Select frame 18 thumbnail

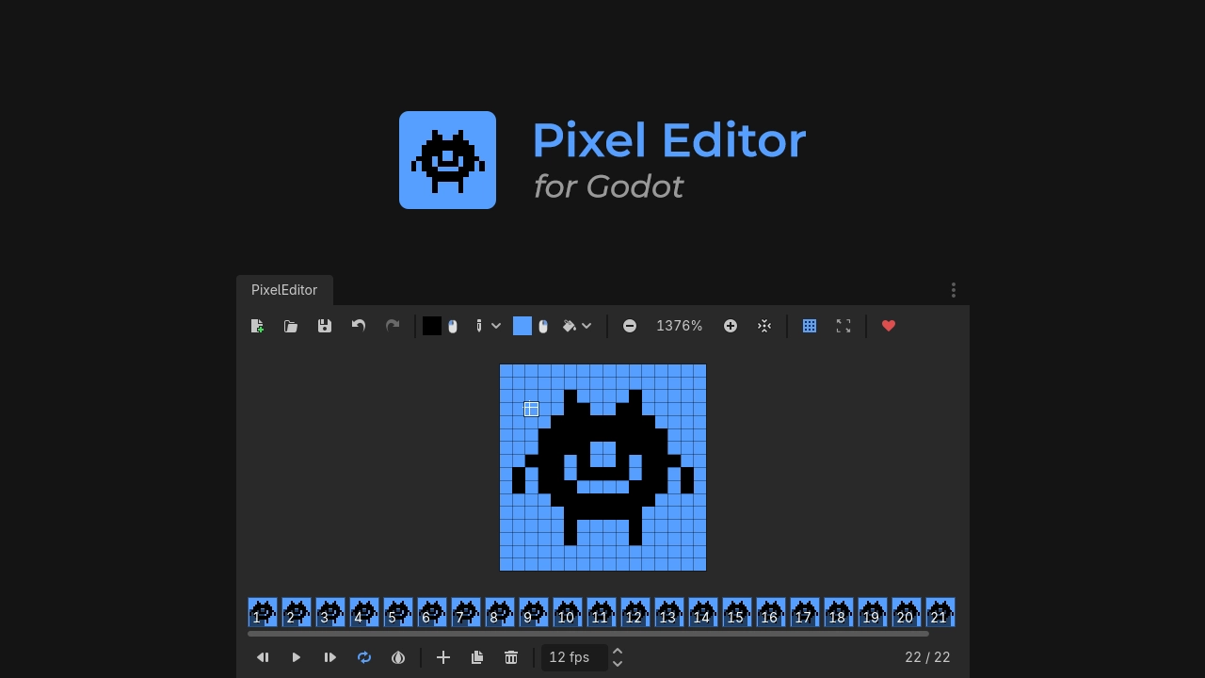839,612
